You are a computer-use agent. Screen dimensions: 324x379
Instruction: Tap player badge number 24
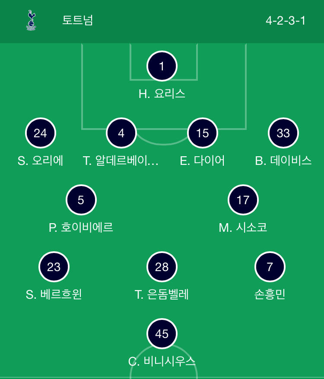pos(41,133)
